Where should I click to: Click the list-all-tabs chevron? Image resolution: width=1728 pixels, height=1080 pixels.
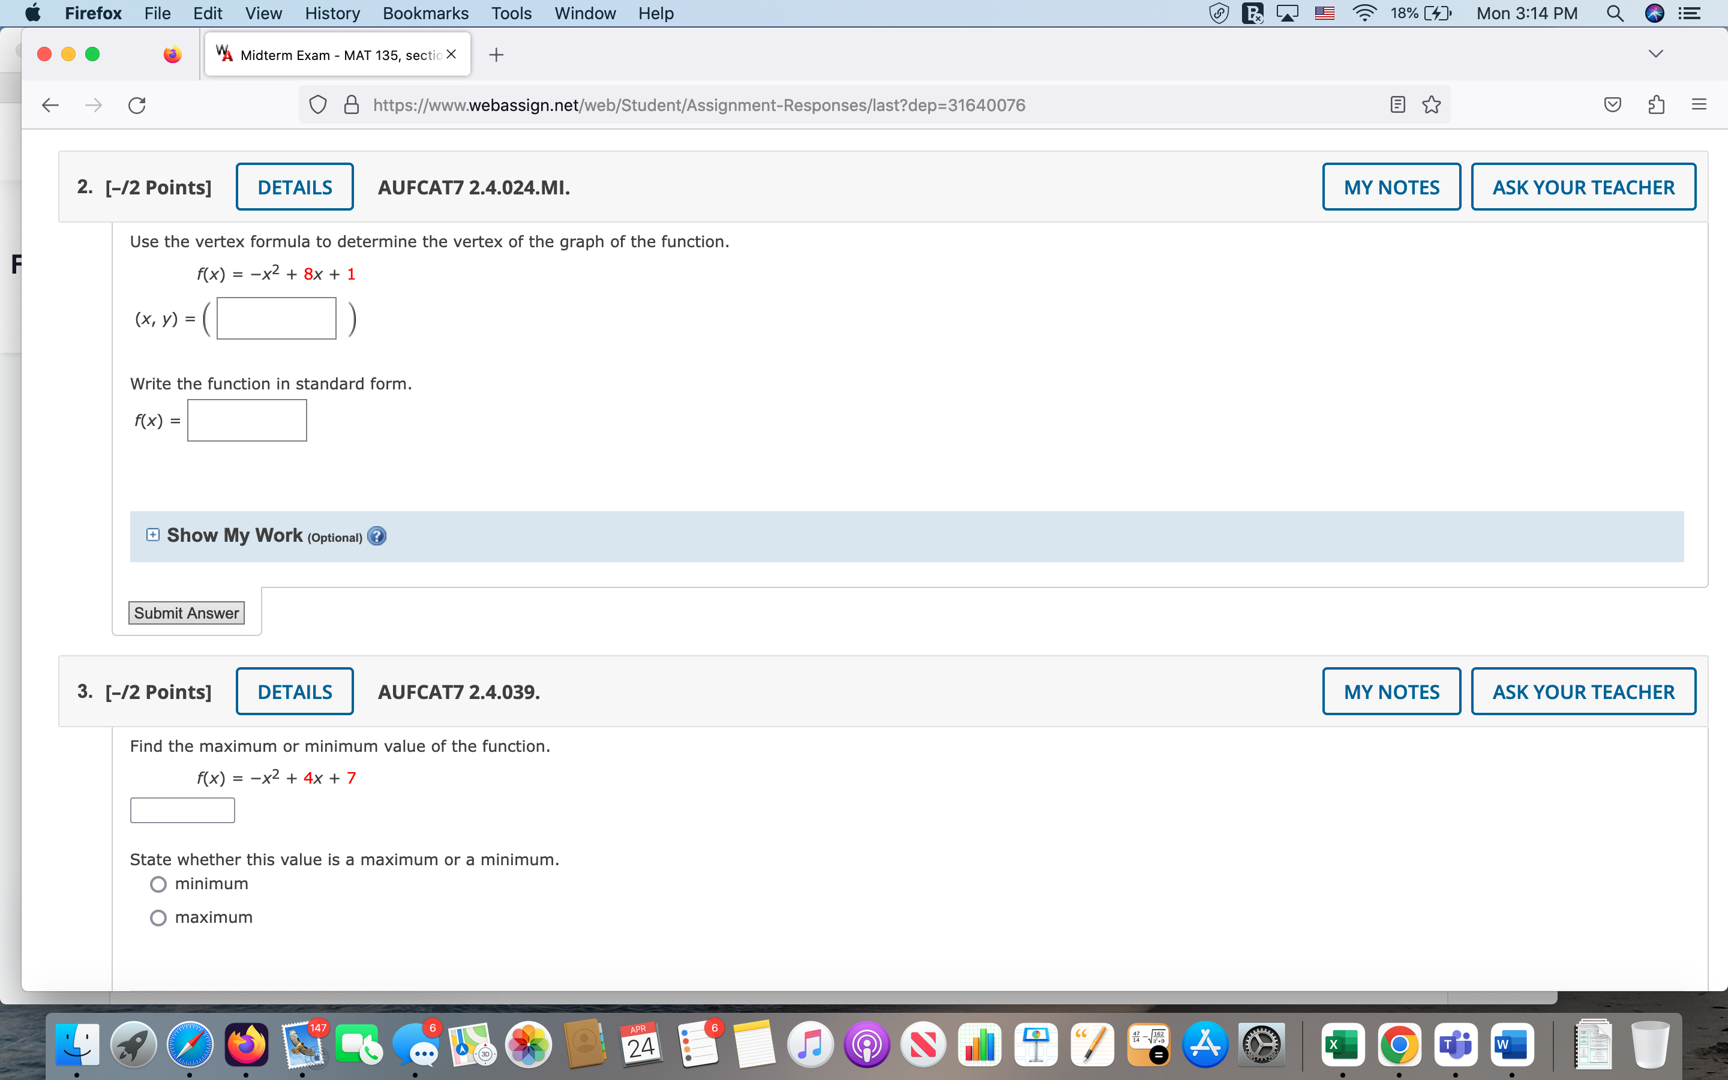[x=1656, y=52]
